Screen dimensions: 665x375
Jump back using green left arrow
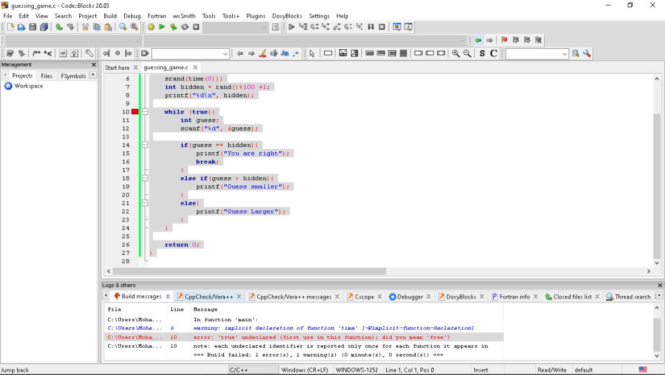pos(478,40)
